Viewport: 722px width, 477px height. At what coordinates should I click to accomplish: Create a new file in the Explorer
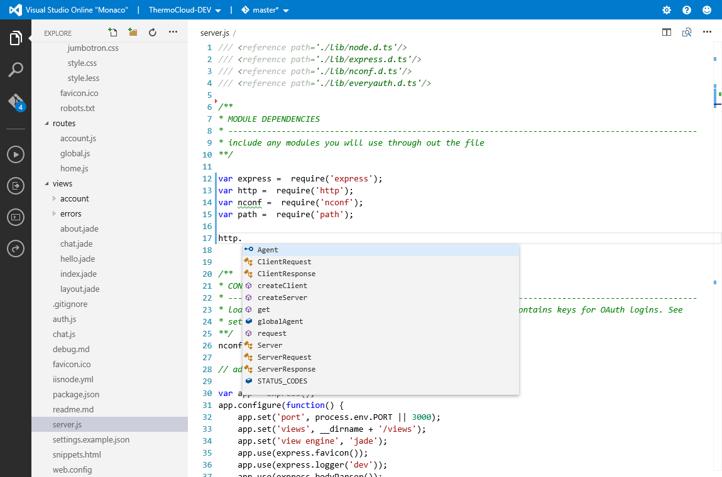click(x=112, y=32)
